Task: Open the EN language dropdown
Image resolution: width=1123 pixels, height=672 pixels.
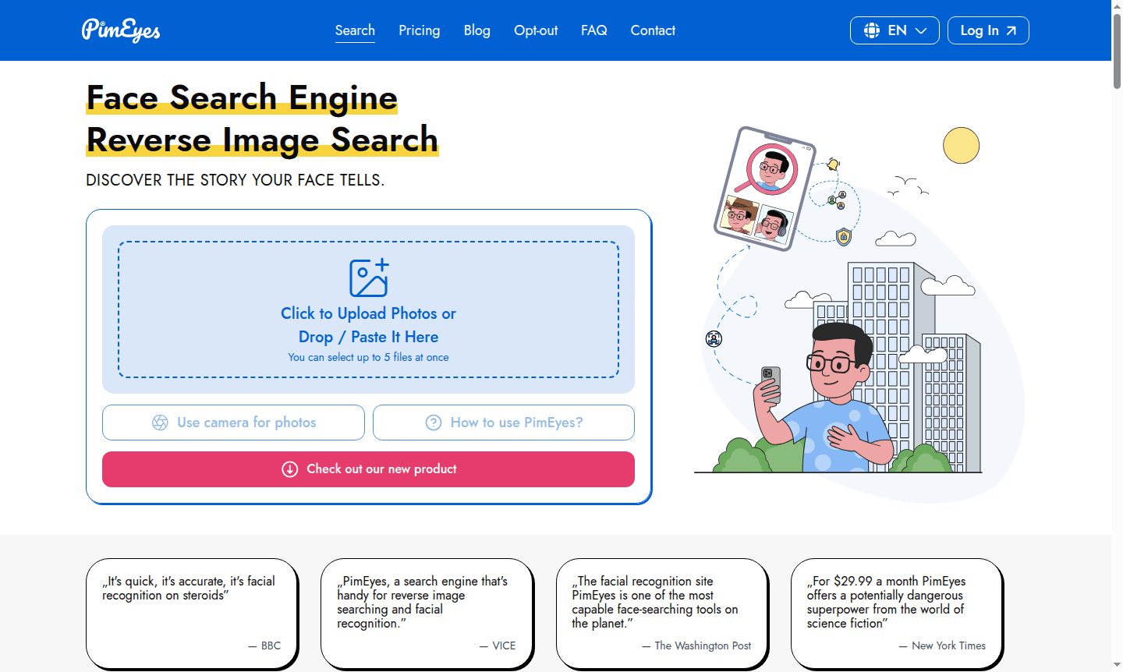Action: click(x=895, y=30)
